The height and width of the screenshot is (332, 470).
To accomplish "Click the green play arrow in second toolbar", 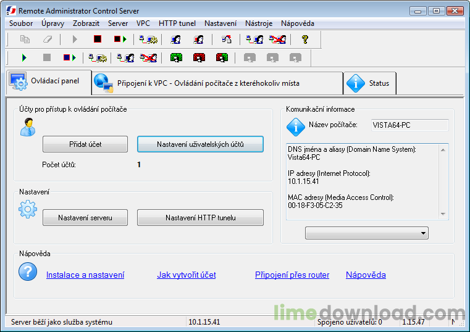I will (x=24, y=57).
